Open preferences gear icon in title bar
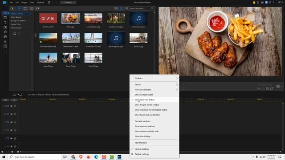 coord(270,2)
